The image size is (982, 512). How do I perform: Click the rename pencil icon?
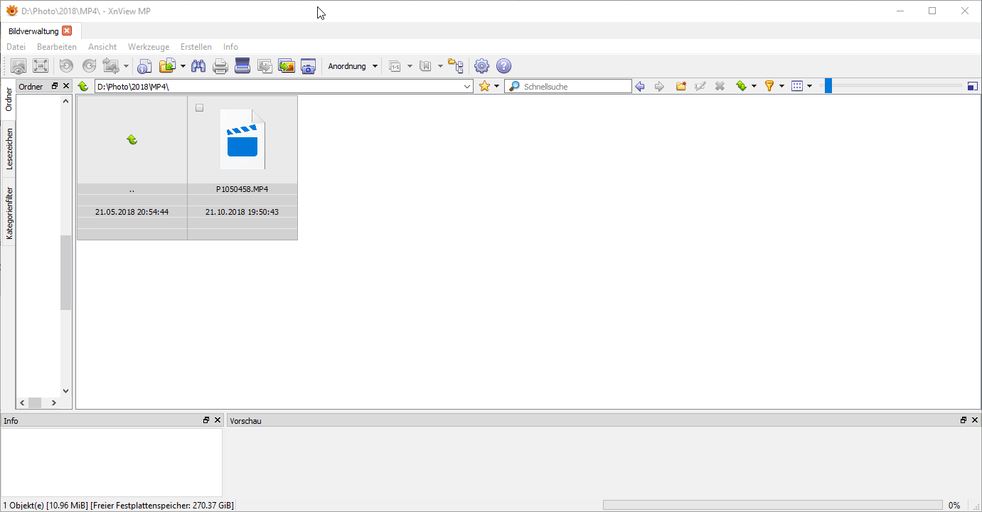pyautogui.click(x=700, y=86)
